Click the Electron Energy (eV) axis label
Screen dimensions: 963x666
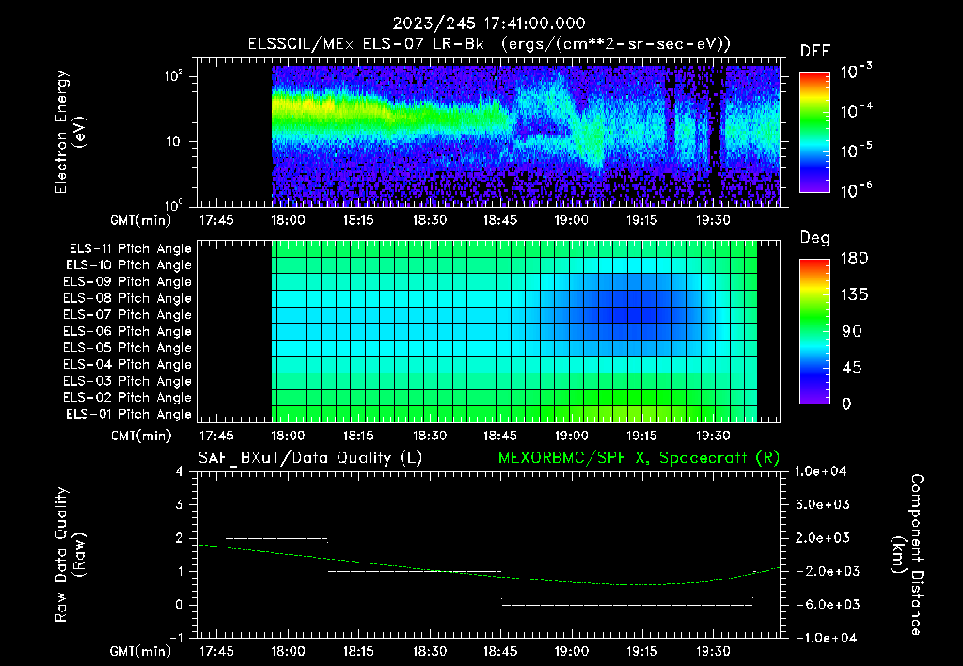[70, 132]
